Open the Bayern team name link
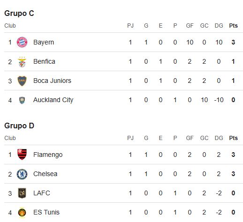 tap(44, 42)
